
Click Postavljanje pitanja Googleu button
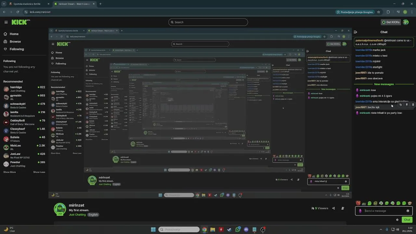(355, 12)
